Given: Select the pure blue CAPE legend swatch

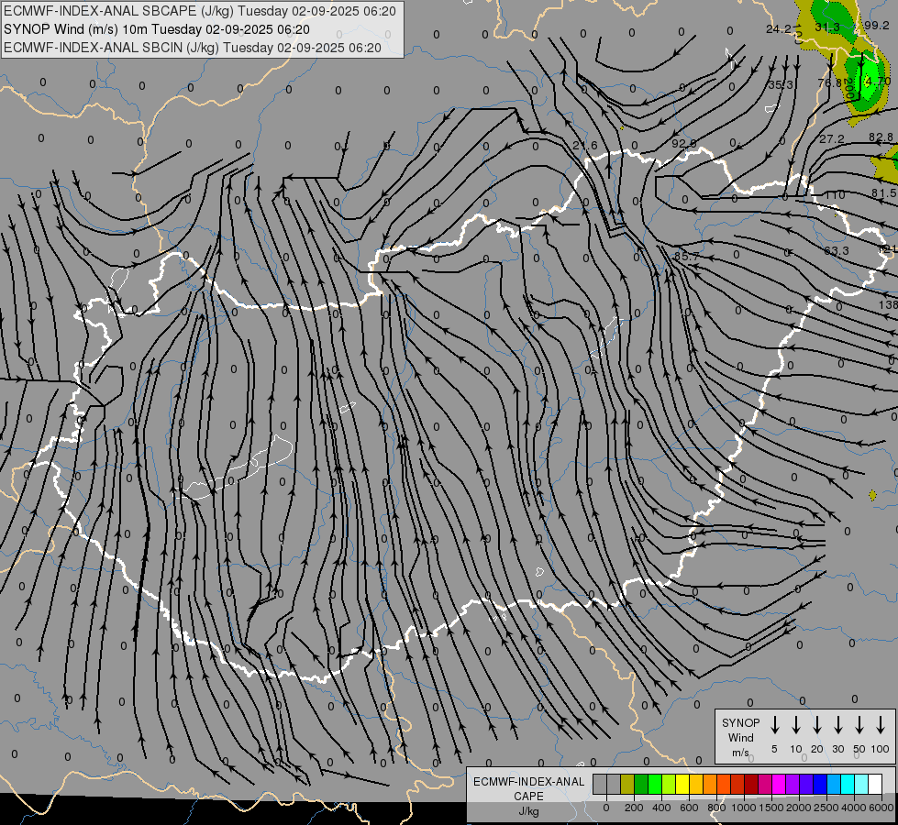Looking at the screenshot, I should click(819, 784).
